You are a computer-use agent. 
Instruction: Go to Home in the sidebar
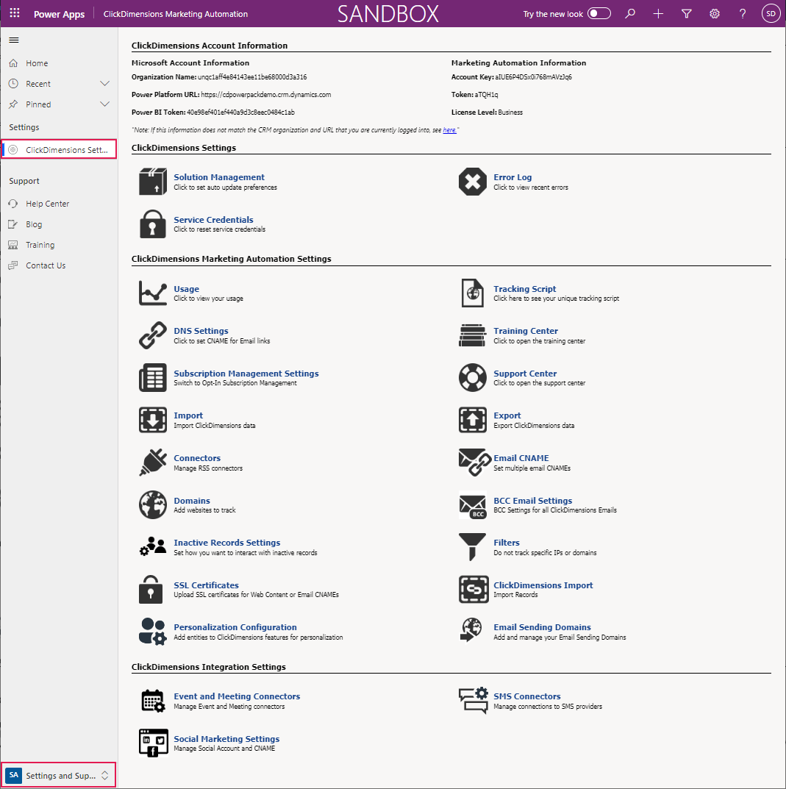point(59,63)
